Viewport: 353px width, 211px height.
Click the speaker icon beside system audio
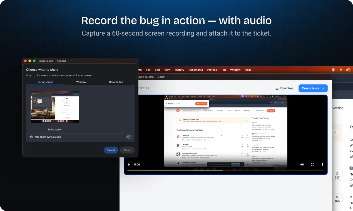pyautogui.click(x=31, y=137)
